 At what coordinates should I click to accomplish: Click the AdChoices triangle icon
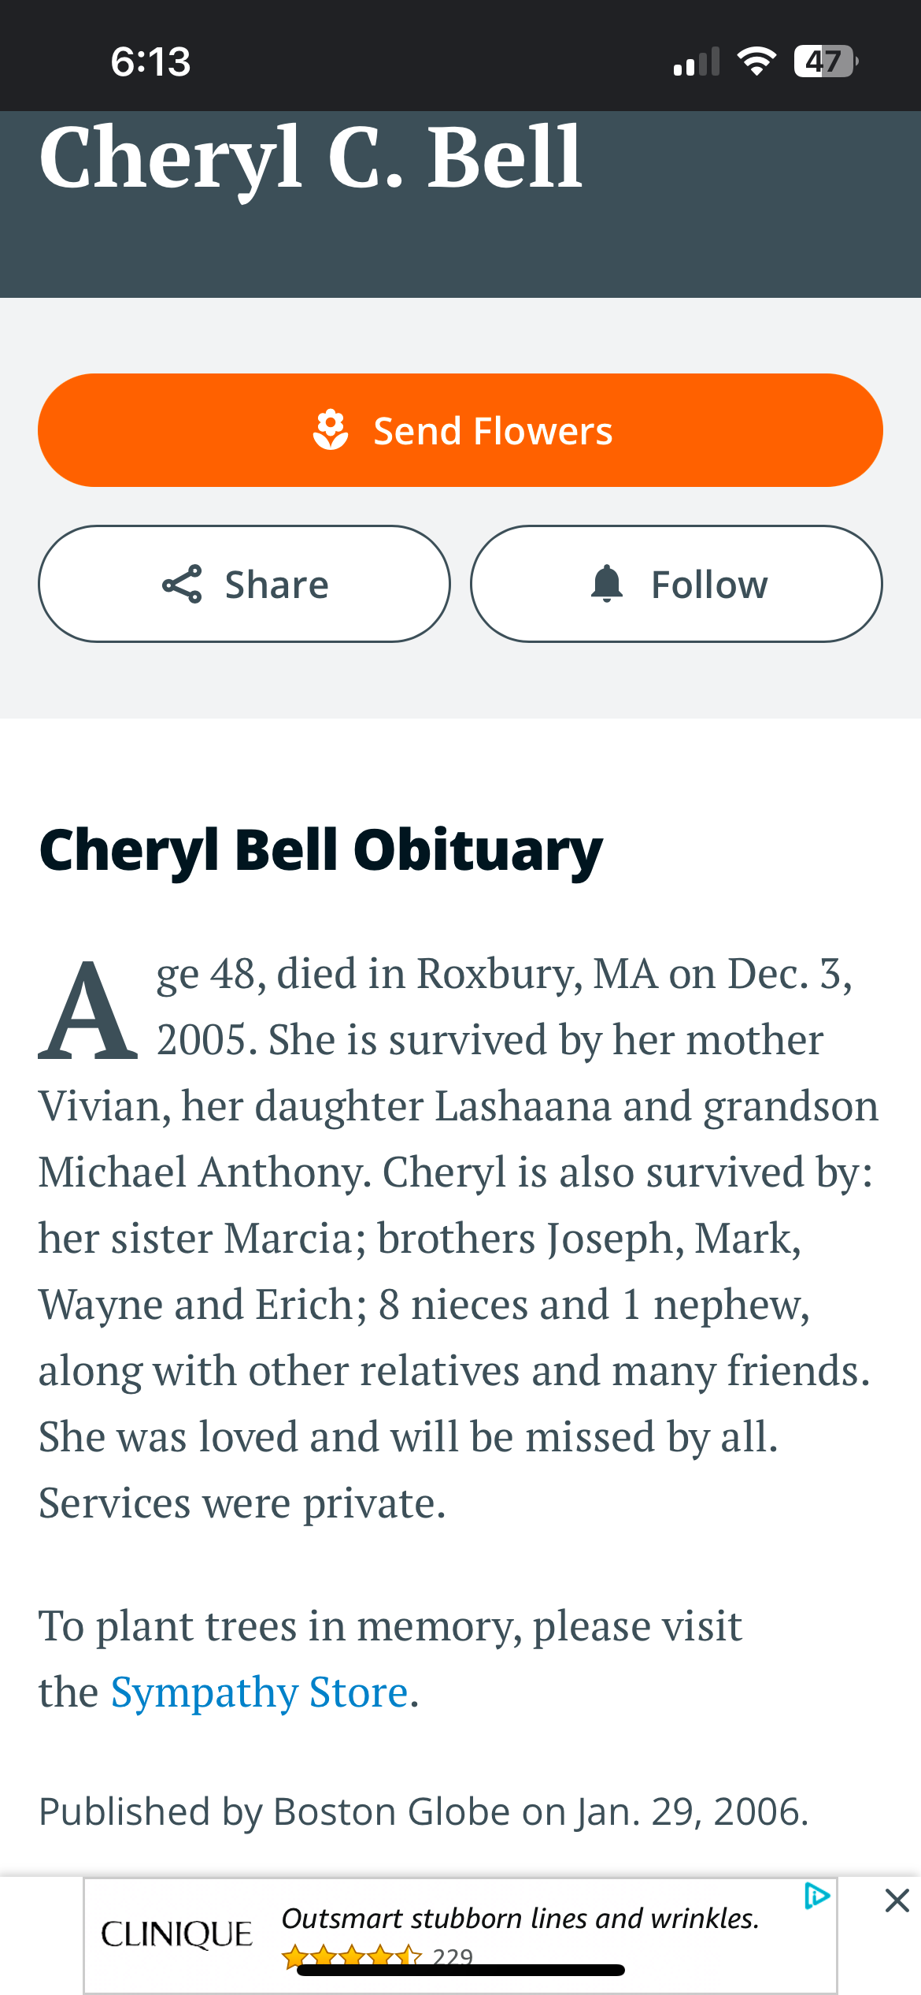pos(817,1896)
